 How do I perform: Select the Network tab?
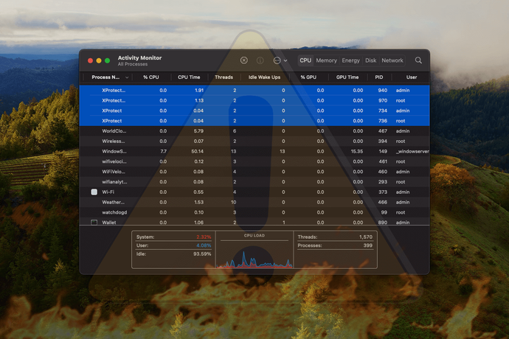pos(392,60)
